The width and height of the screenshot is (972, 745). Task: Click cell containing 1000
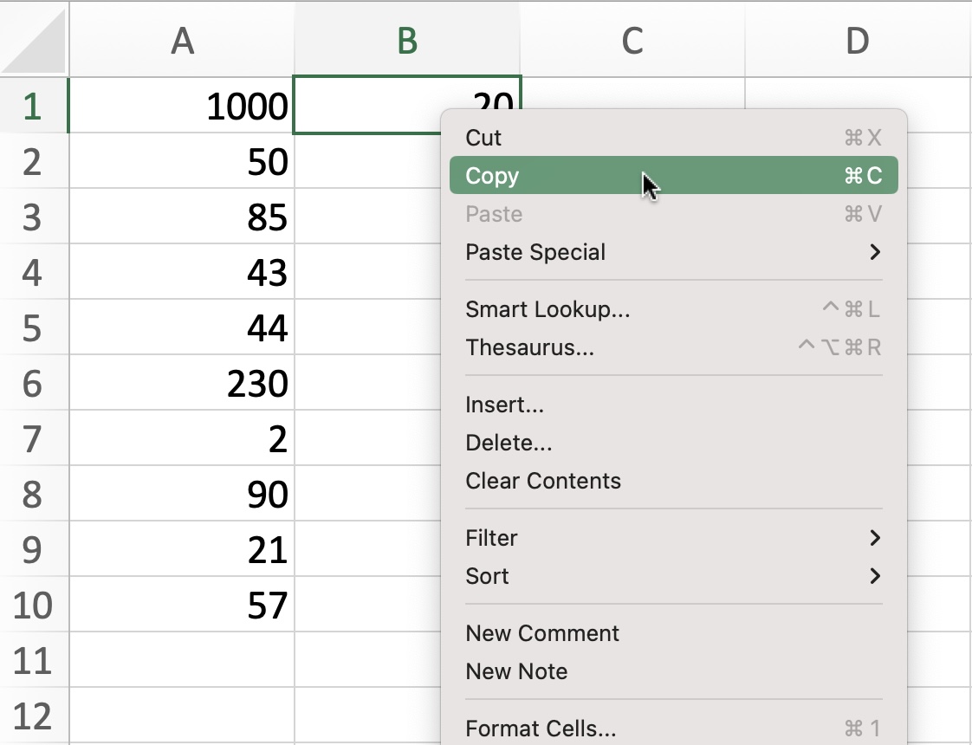pos(182,106)
